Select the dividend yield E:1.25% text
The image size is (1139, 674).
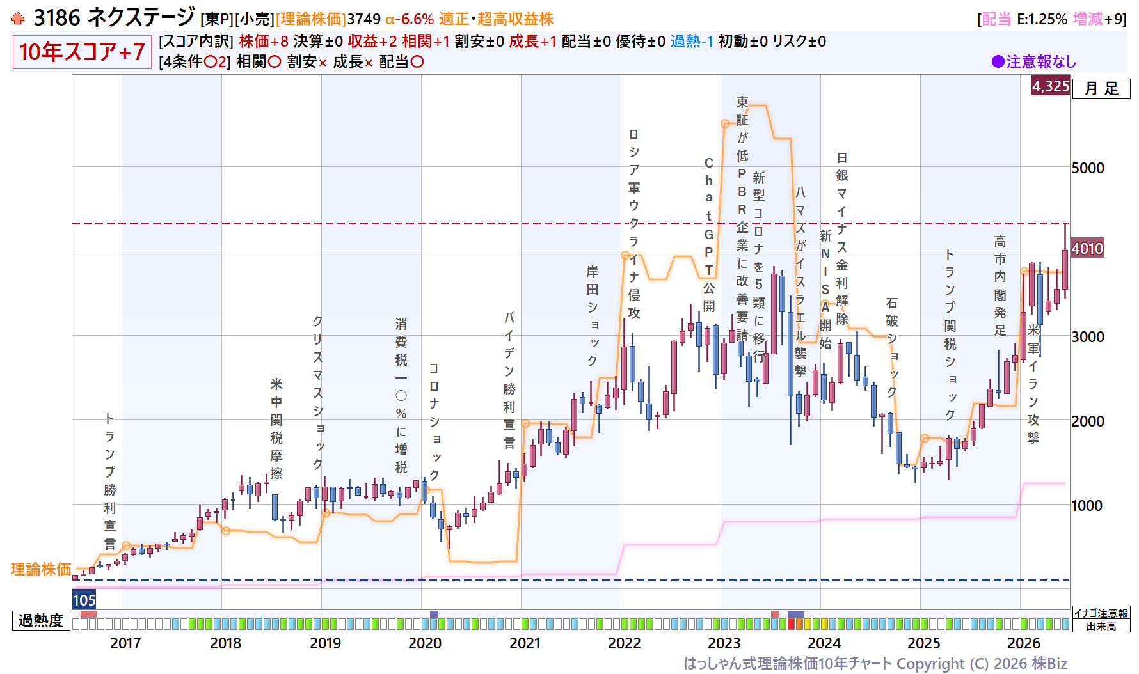1042,19
